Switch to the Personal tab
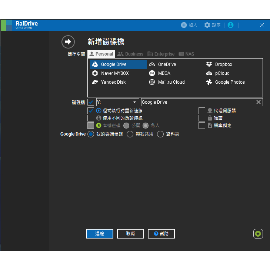Image resolution: width=270 pixels, height=270 pixels. [101, 54]
